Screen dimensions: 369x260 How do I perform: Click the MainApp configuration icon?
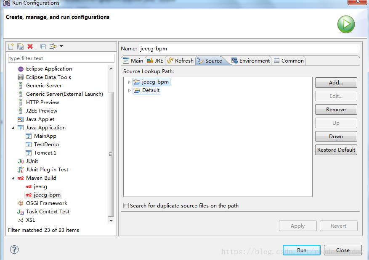[x=29, y=136]
